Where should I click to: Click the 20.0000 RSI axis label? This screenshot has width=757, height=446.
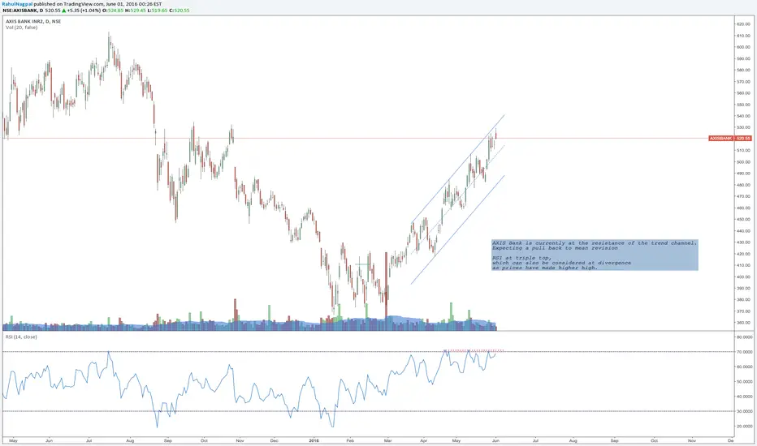(x=744, y=427)
